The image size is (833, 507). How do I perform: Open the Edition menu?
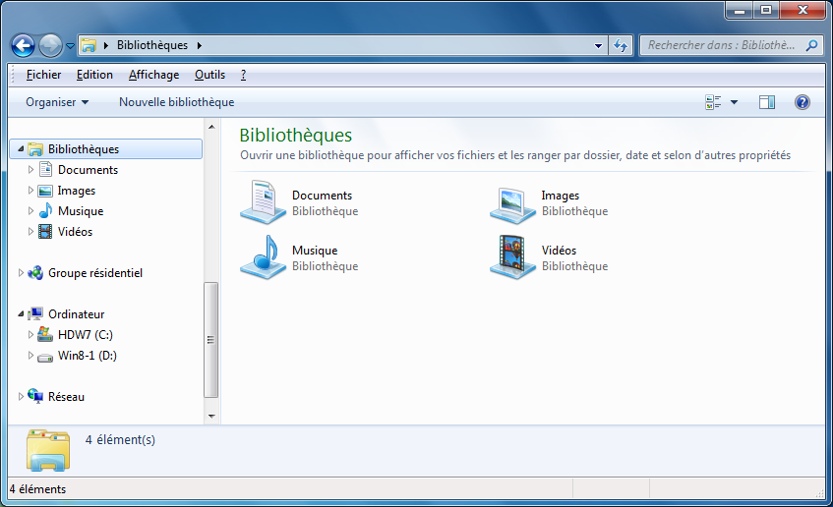click(94, 75)
